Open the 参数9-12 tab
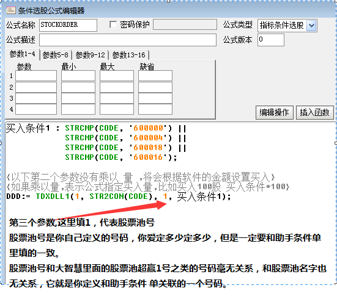This screenshot has width=337, height=299. coord(91,55)
